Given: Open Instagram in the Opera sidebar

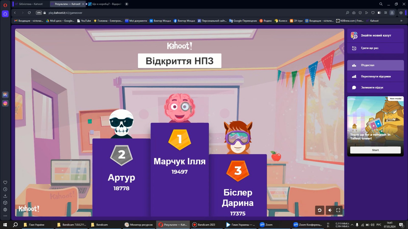Looking at the screenshot, I should [x=5, y=103].
